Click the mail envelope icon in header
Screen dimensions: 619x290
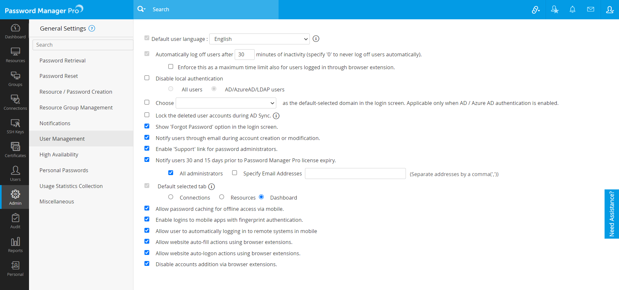590,10
